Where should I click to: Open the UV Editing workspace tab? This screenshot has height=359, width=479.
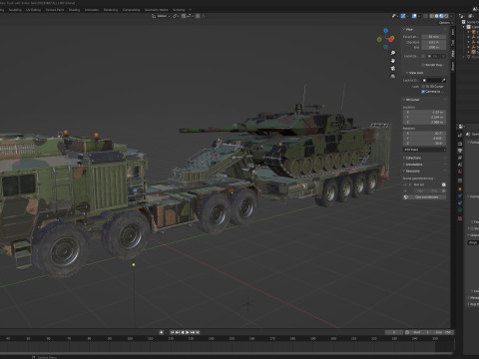click(x=33, y=10)
